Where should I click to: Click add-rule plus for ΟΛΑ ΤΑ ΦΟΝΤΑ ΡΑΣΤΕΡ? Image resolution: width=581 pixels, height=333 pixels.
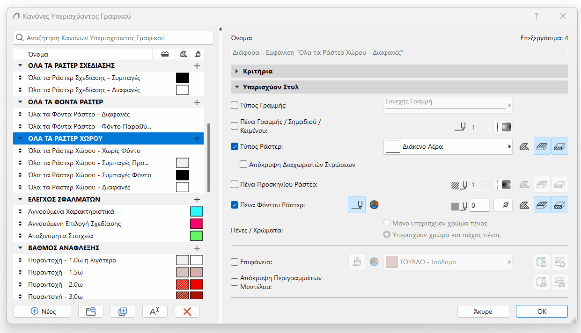(197, 102)
